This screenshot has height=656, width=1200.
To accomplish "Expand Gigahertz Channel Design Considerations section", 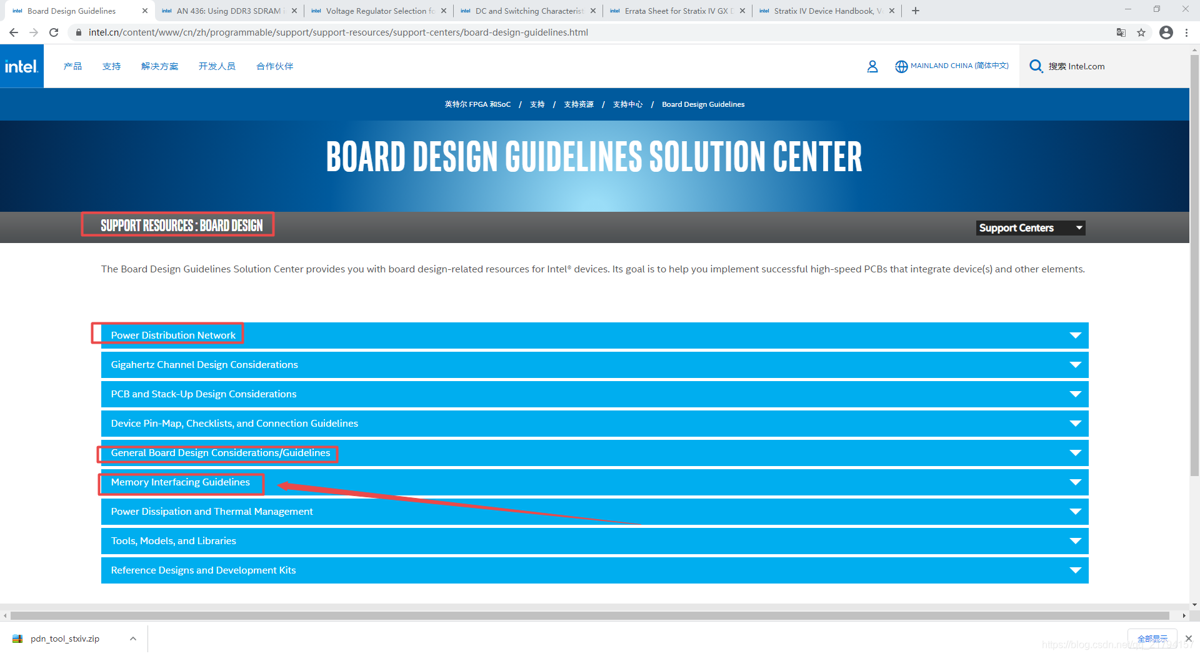I will click(x=595, y=365).
